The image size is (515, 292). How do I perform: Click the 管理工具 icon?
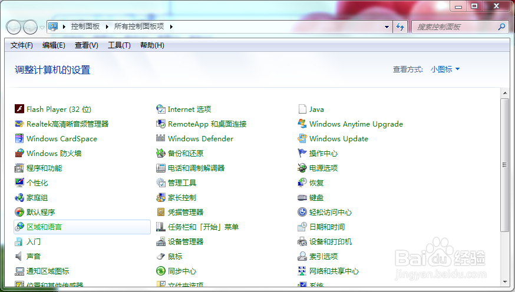161,182
